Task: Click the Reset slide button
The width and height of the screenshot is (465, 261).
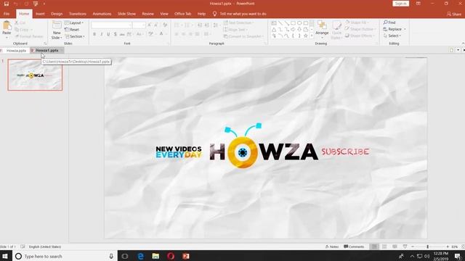Action: [72, 30]
